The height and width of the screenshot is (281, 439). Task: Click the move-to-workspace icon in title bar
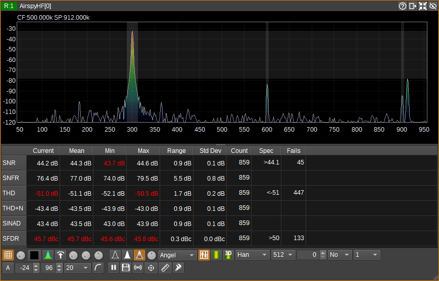pyautogui.click(x=413, y=6)
